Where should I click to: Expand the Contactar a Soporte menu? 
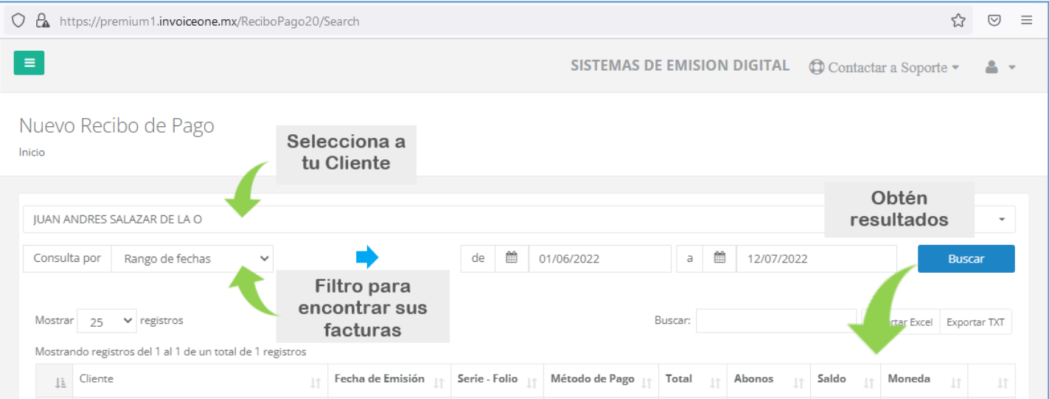pos(885,67)
